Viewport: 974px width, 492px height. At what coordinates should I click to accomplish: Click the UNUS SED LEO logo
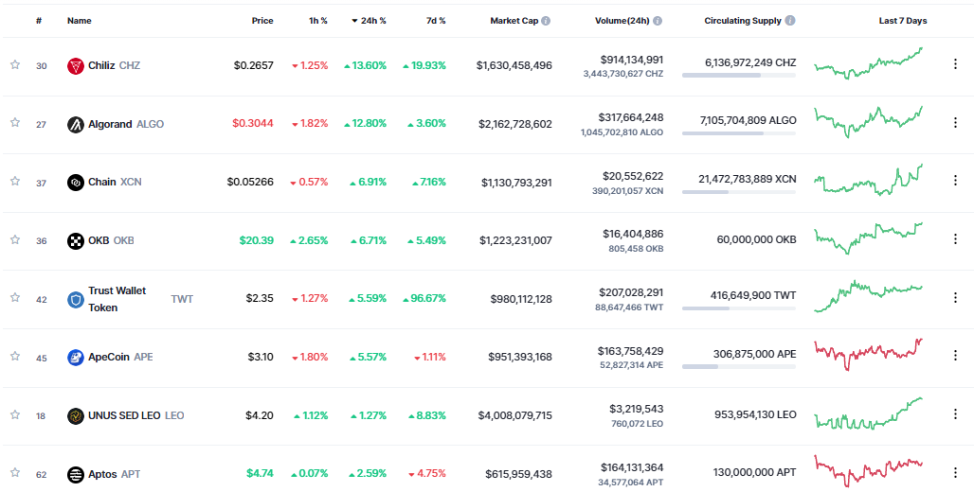[75, 415]
